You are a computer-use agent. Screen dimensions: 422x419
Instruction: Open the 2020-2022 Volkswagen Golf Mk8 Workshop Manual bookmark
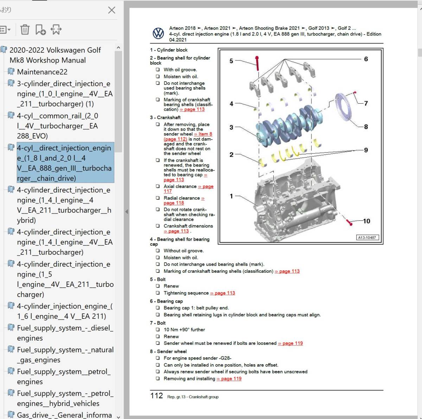pos(55,55)
